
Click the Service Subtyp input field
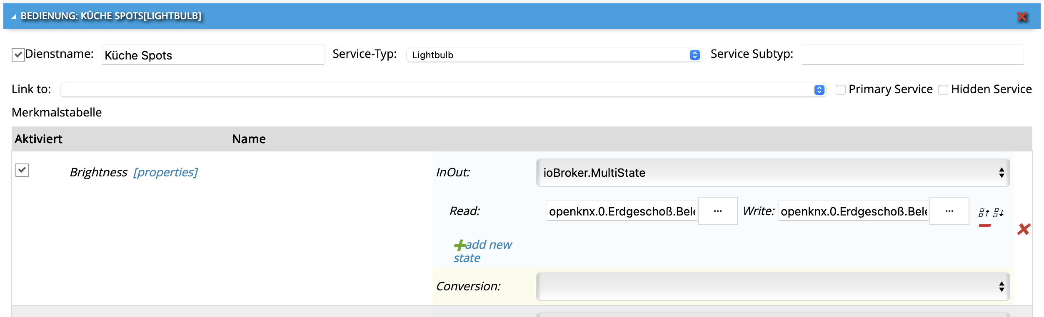point(912,54)
